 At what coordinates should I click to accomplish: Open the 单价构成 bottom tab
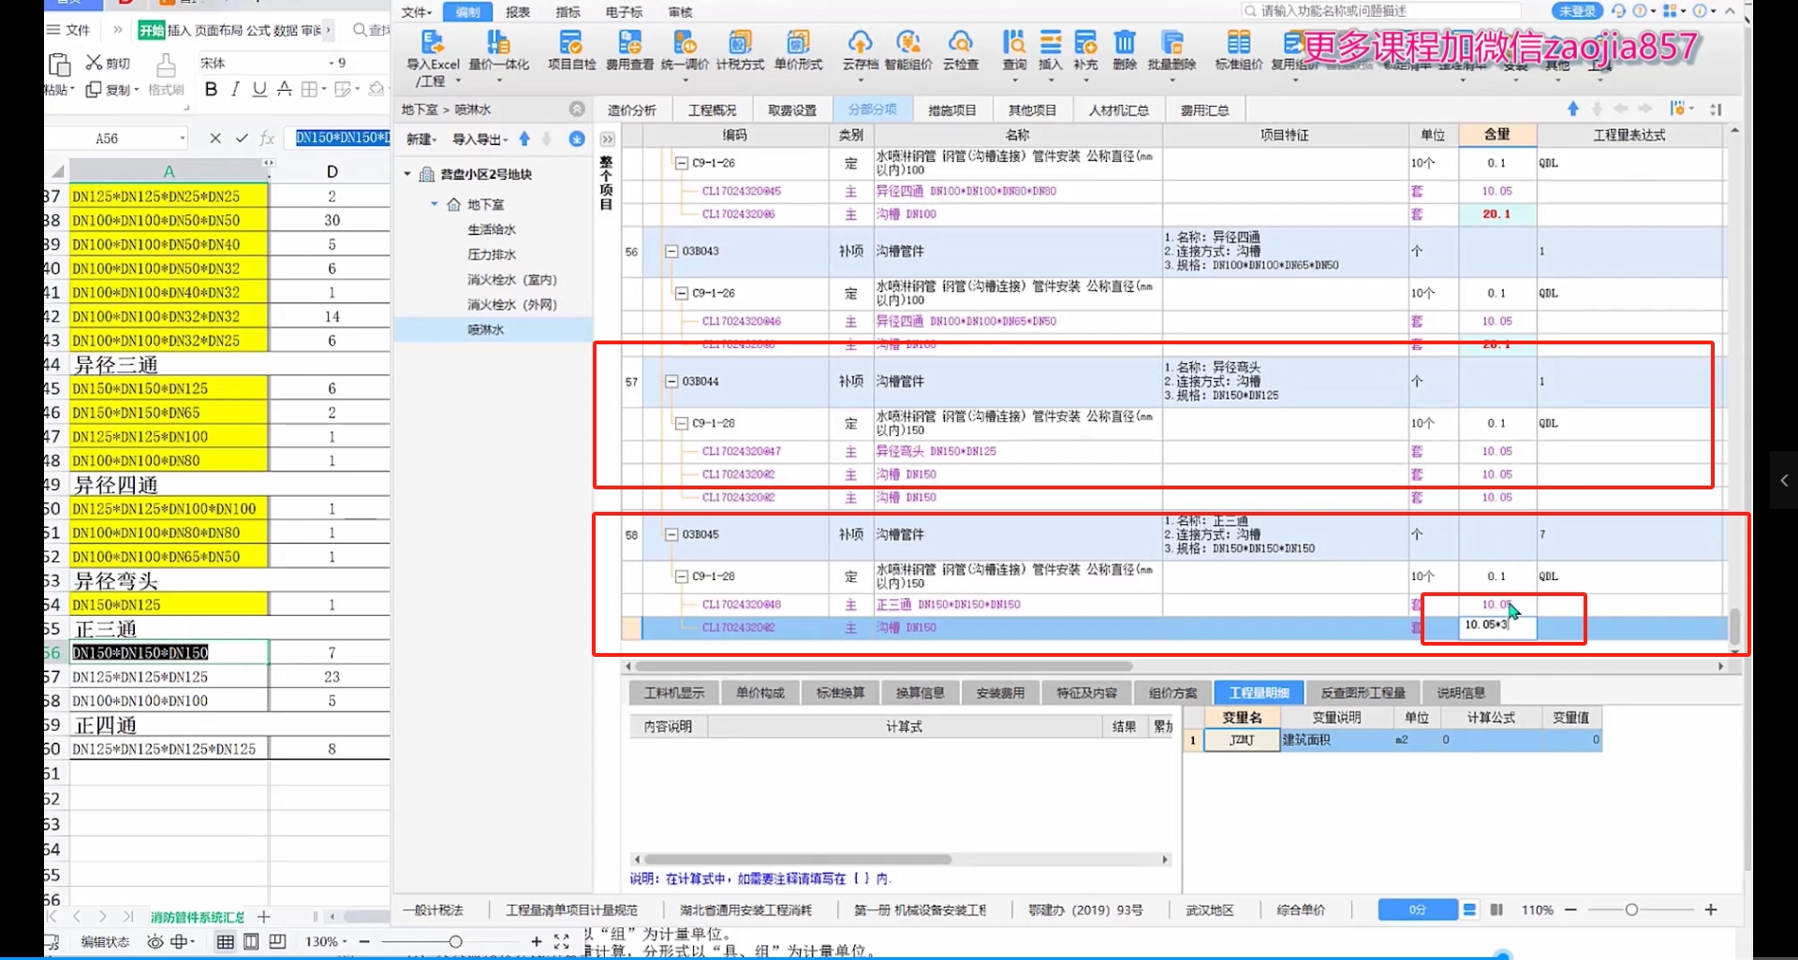click(x=760, y=693)
